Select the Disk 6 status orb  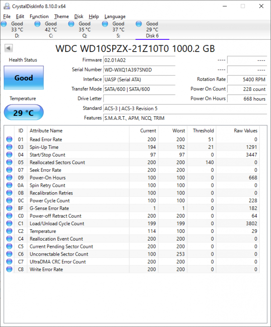pos(139,24)
